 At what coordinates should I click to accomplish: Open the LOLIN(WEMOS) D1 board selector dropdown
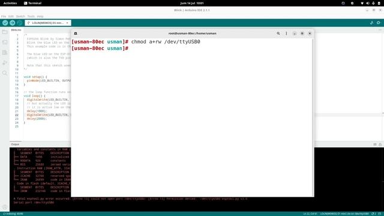[x=48, y=23]
